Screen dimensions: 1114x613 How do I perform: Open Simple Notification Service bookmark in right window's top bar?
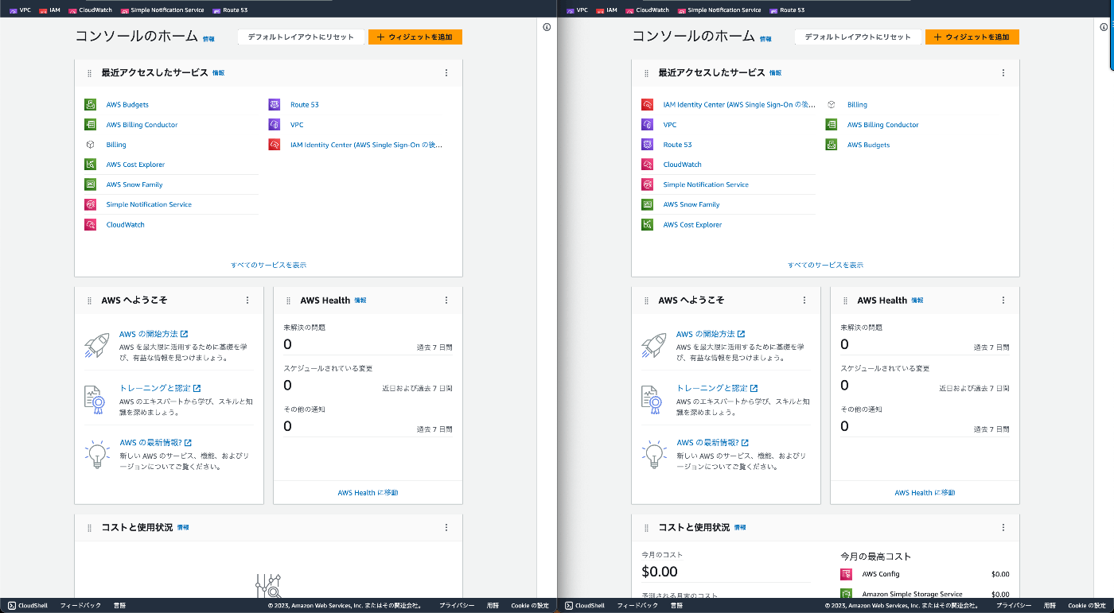(x=719, y=10)
